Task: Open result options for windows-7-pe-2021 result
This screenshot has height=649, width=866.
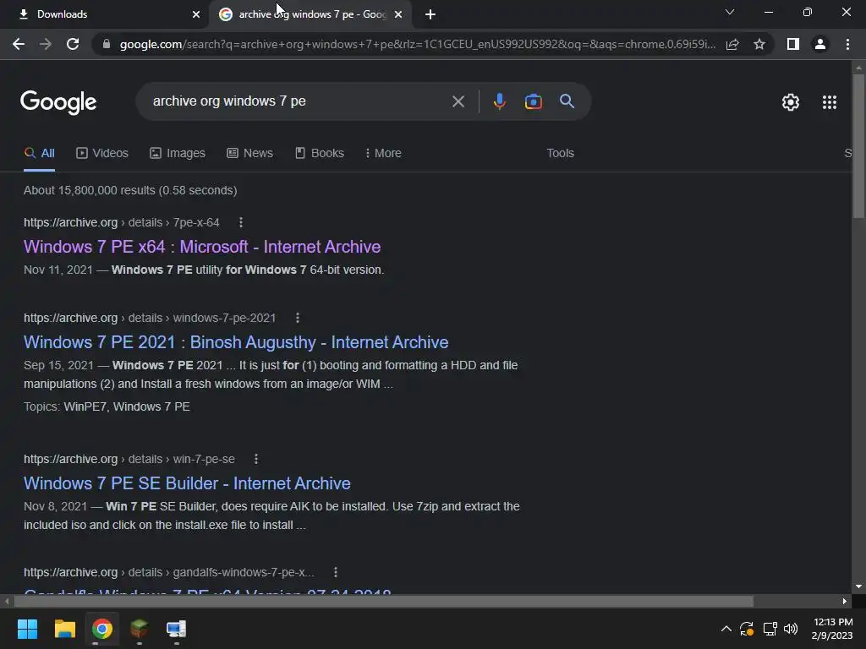Action: [297, 318]
